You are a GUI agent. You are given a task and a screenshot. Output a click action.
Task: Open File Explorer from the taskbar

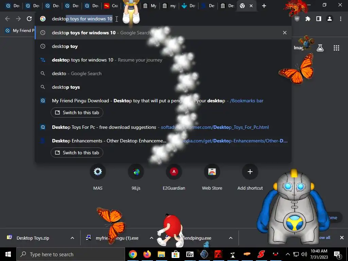point(161,254)
